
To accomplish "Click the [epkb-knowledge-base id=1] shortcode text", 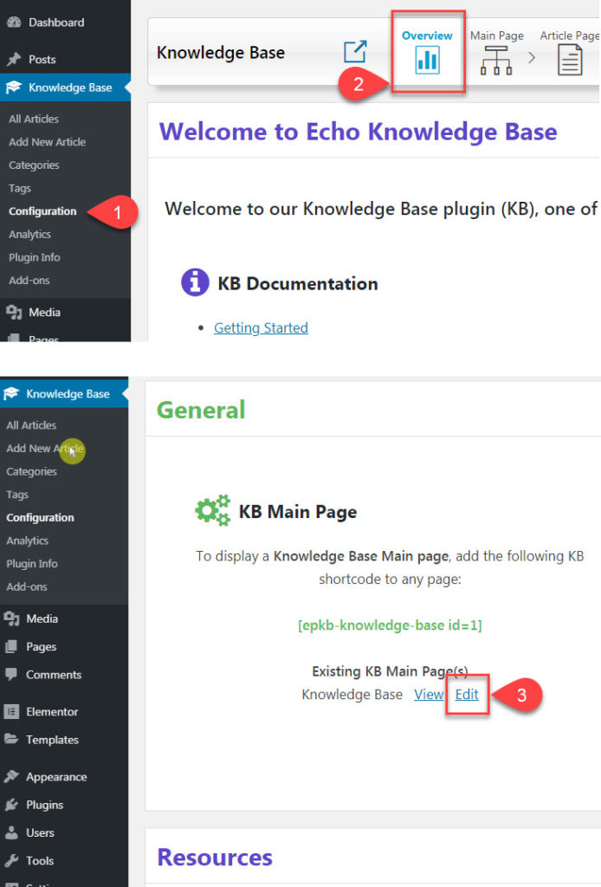I will (390, 625).
